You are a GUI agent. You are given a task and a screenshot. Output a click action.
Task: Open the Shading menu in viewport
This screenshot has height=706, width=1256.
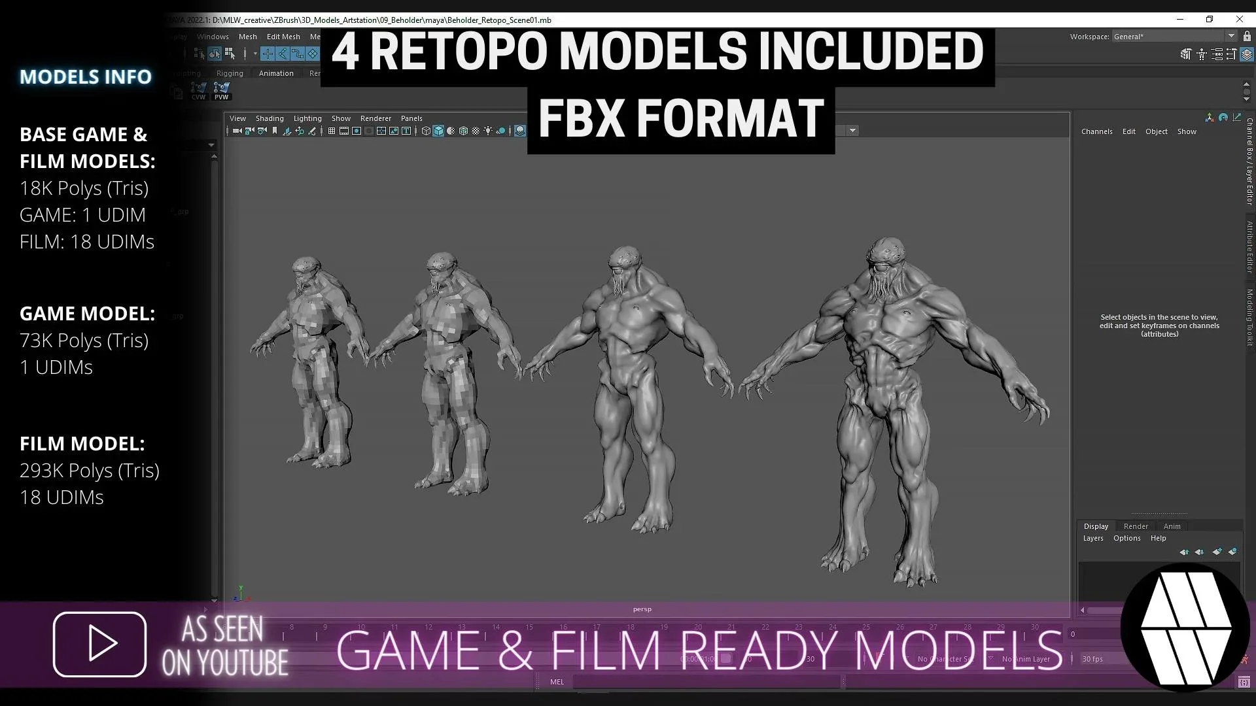click(x=270, y=118)
